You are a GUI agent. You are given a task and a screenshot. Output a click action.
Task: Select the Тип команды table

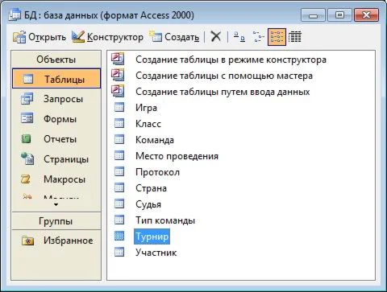coord(165,220)
